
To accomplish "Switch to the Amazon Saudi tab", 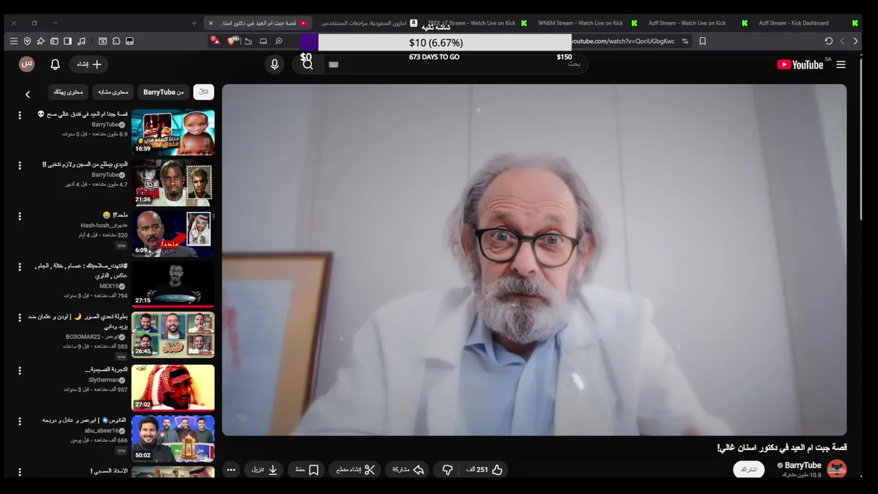I will [x=367, y=23].
